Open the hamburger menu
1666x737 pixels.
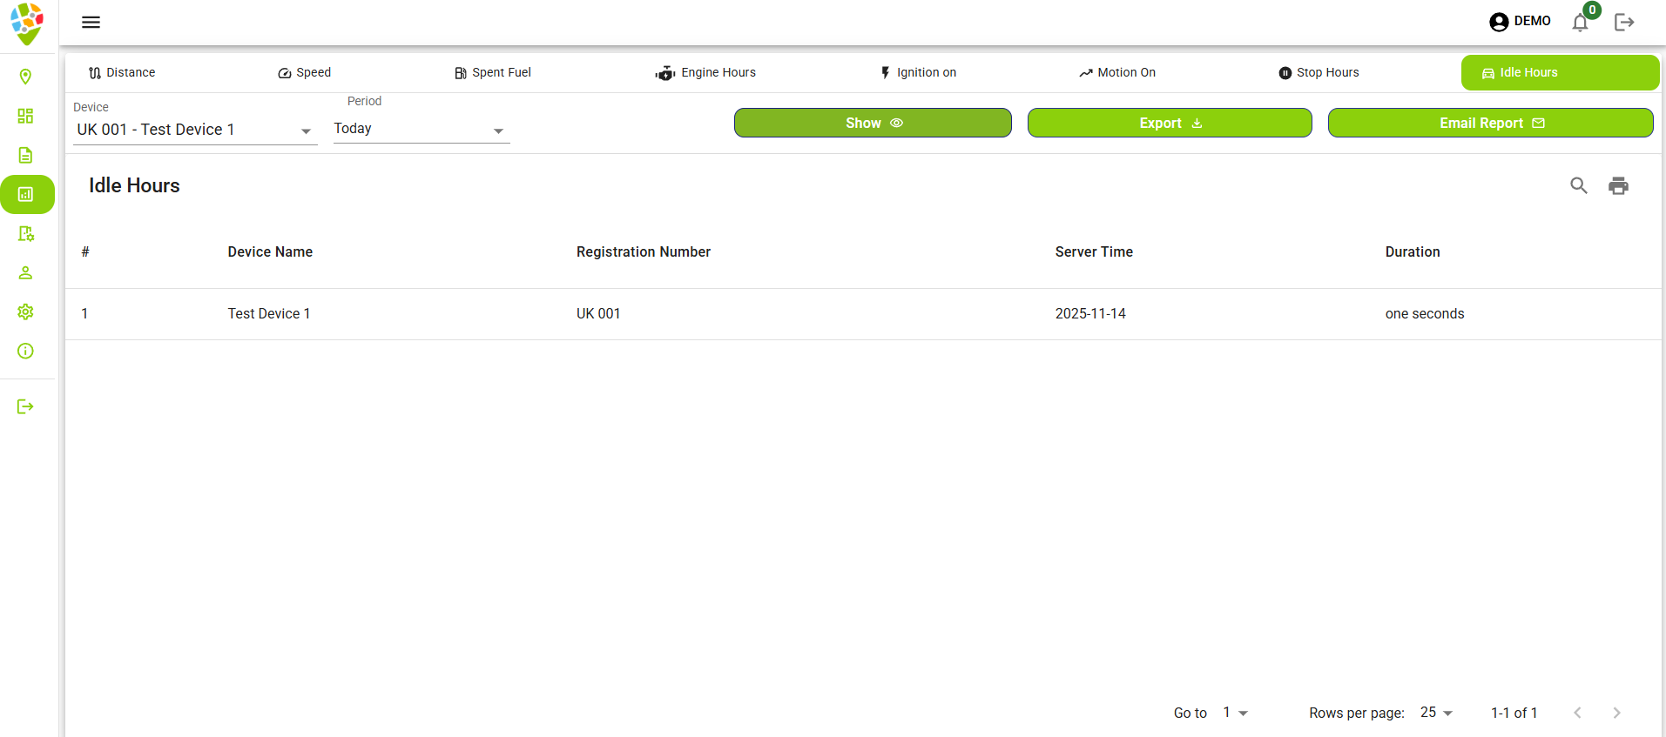(91, 22)
